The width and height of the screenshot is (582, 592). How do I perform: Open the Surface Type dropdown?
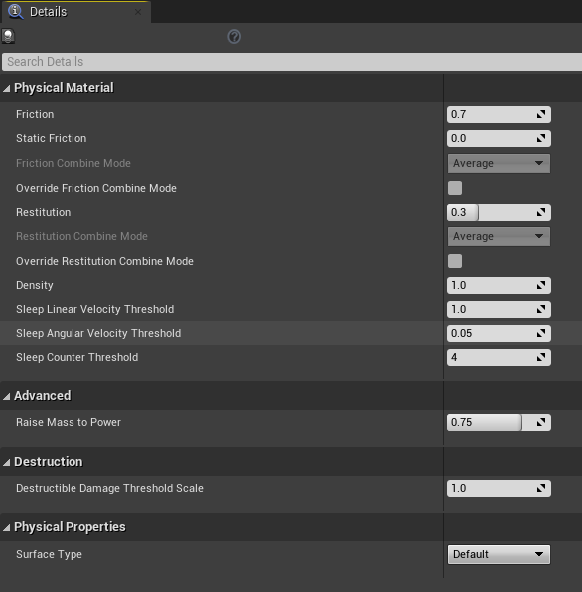pyautogui.click(x=499, y=554)
